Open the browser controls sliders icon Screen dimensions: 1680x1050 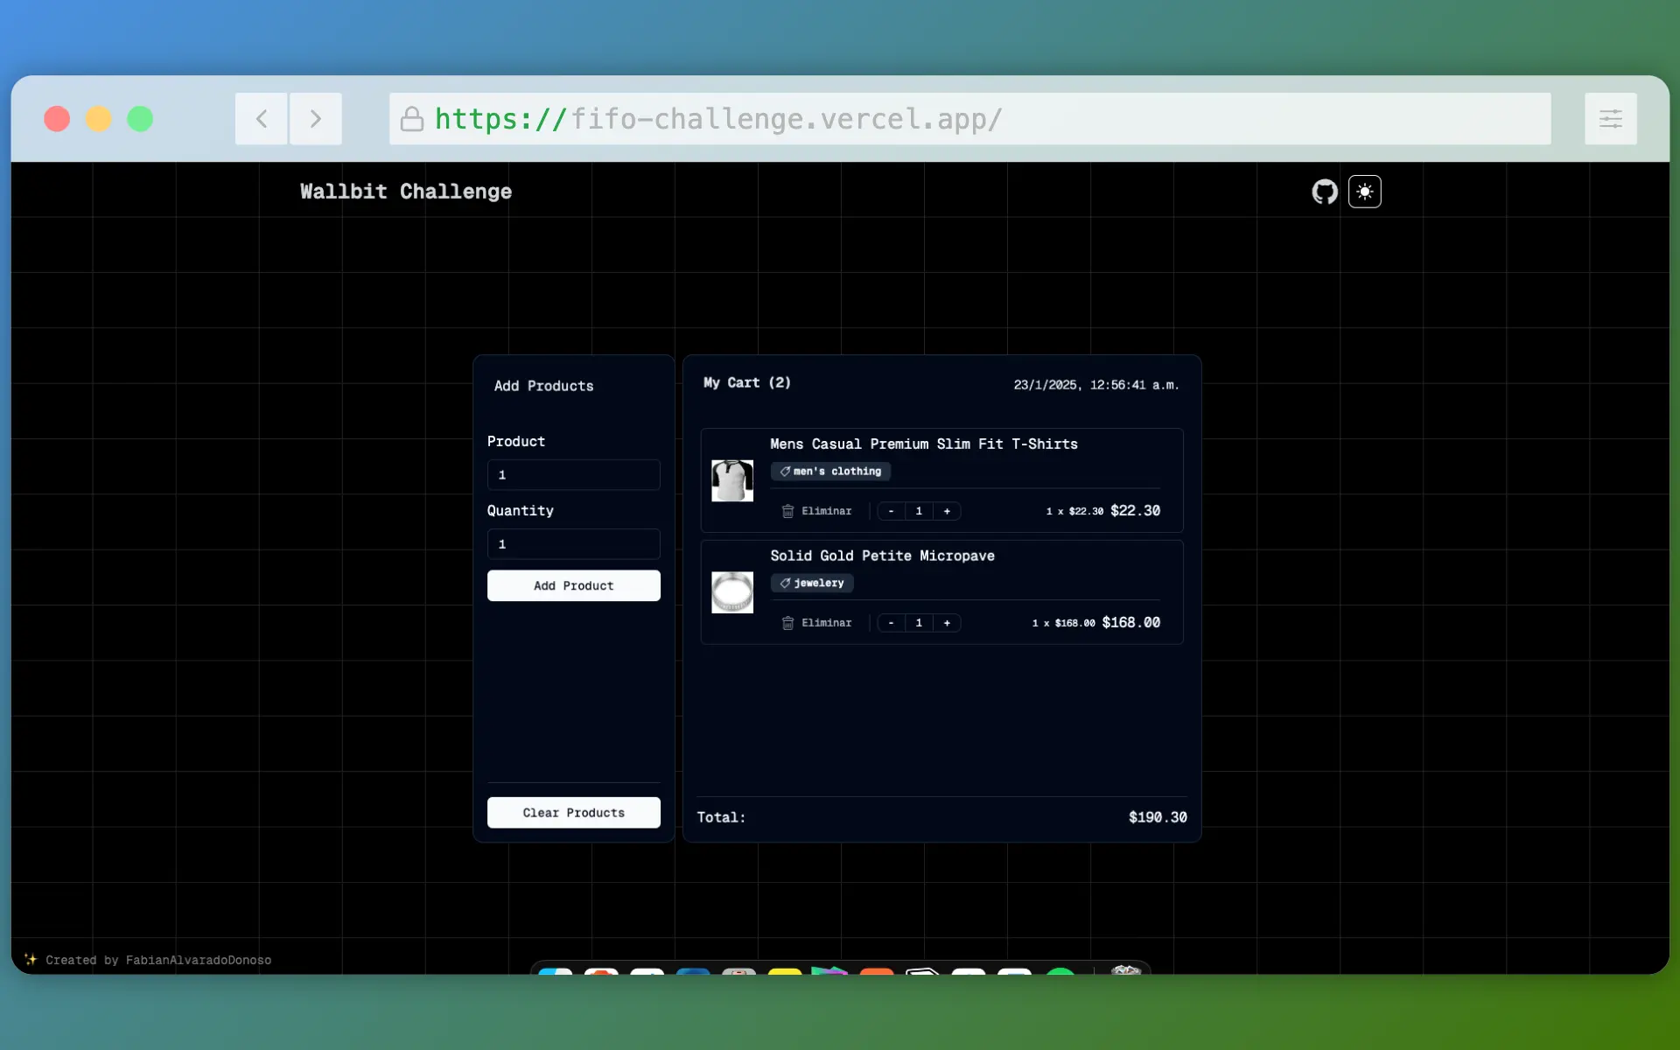(x=1610, y=118)
